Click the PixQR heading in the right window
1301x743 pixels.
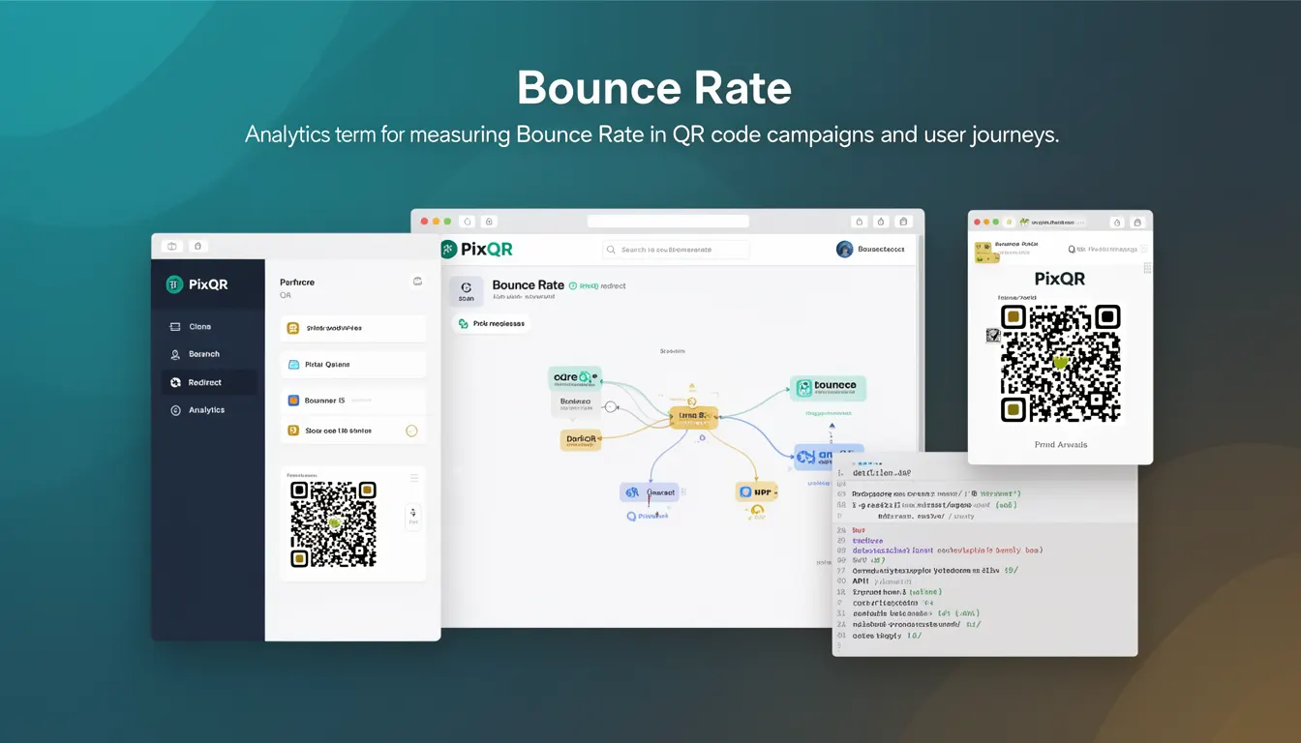click(1060, 279)
